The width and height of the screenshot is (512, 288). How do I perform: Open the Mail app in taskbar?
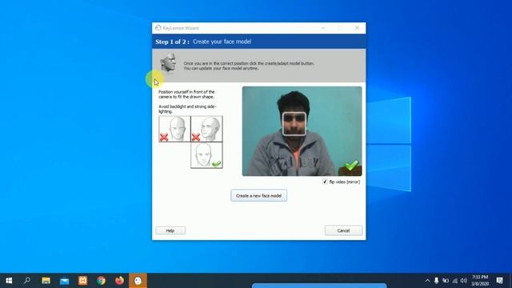coord(64,281)
